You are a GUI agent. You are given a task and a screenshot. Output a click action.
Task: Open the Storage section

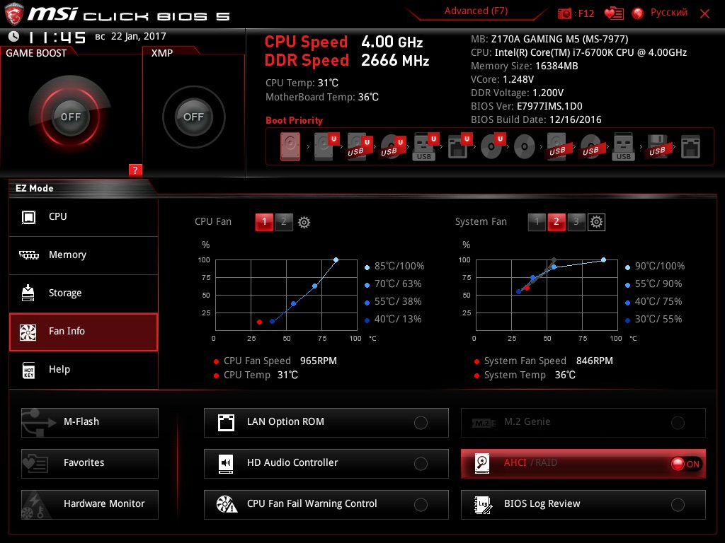pyautogui.click(x=84, y=293)
